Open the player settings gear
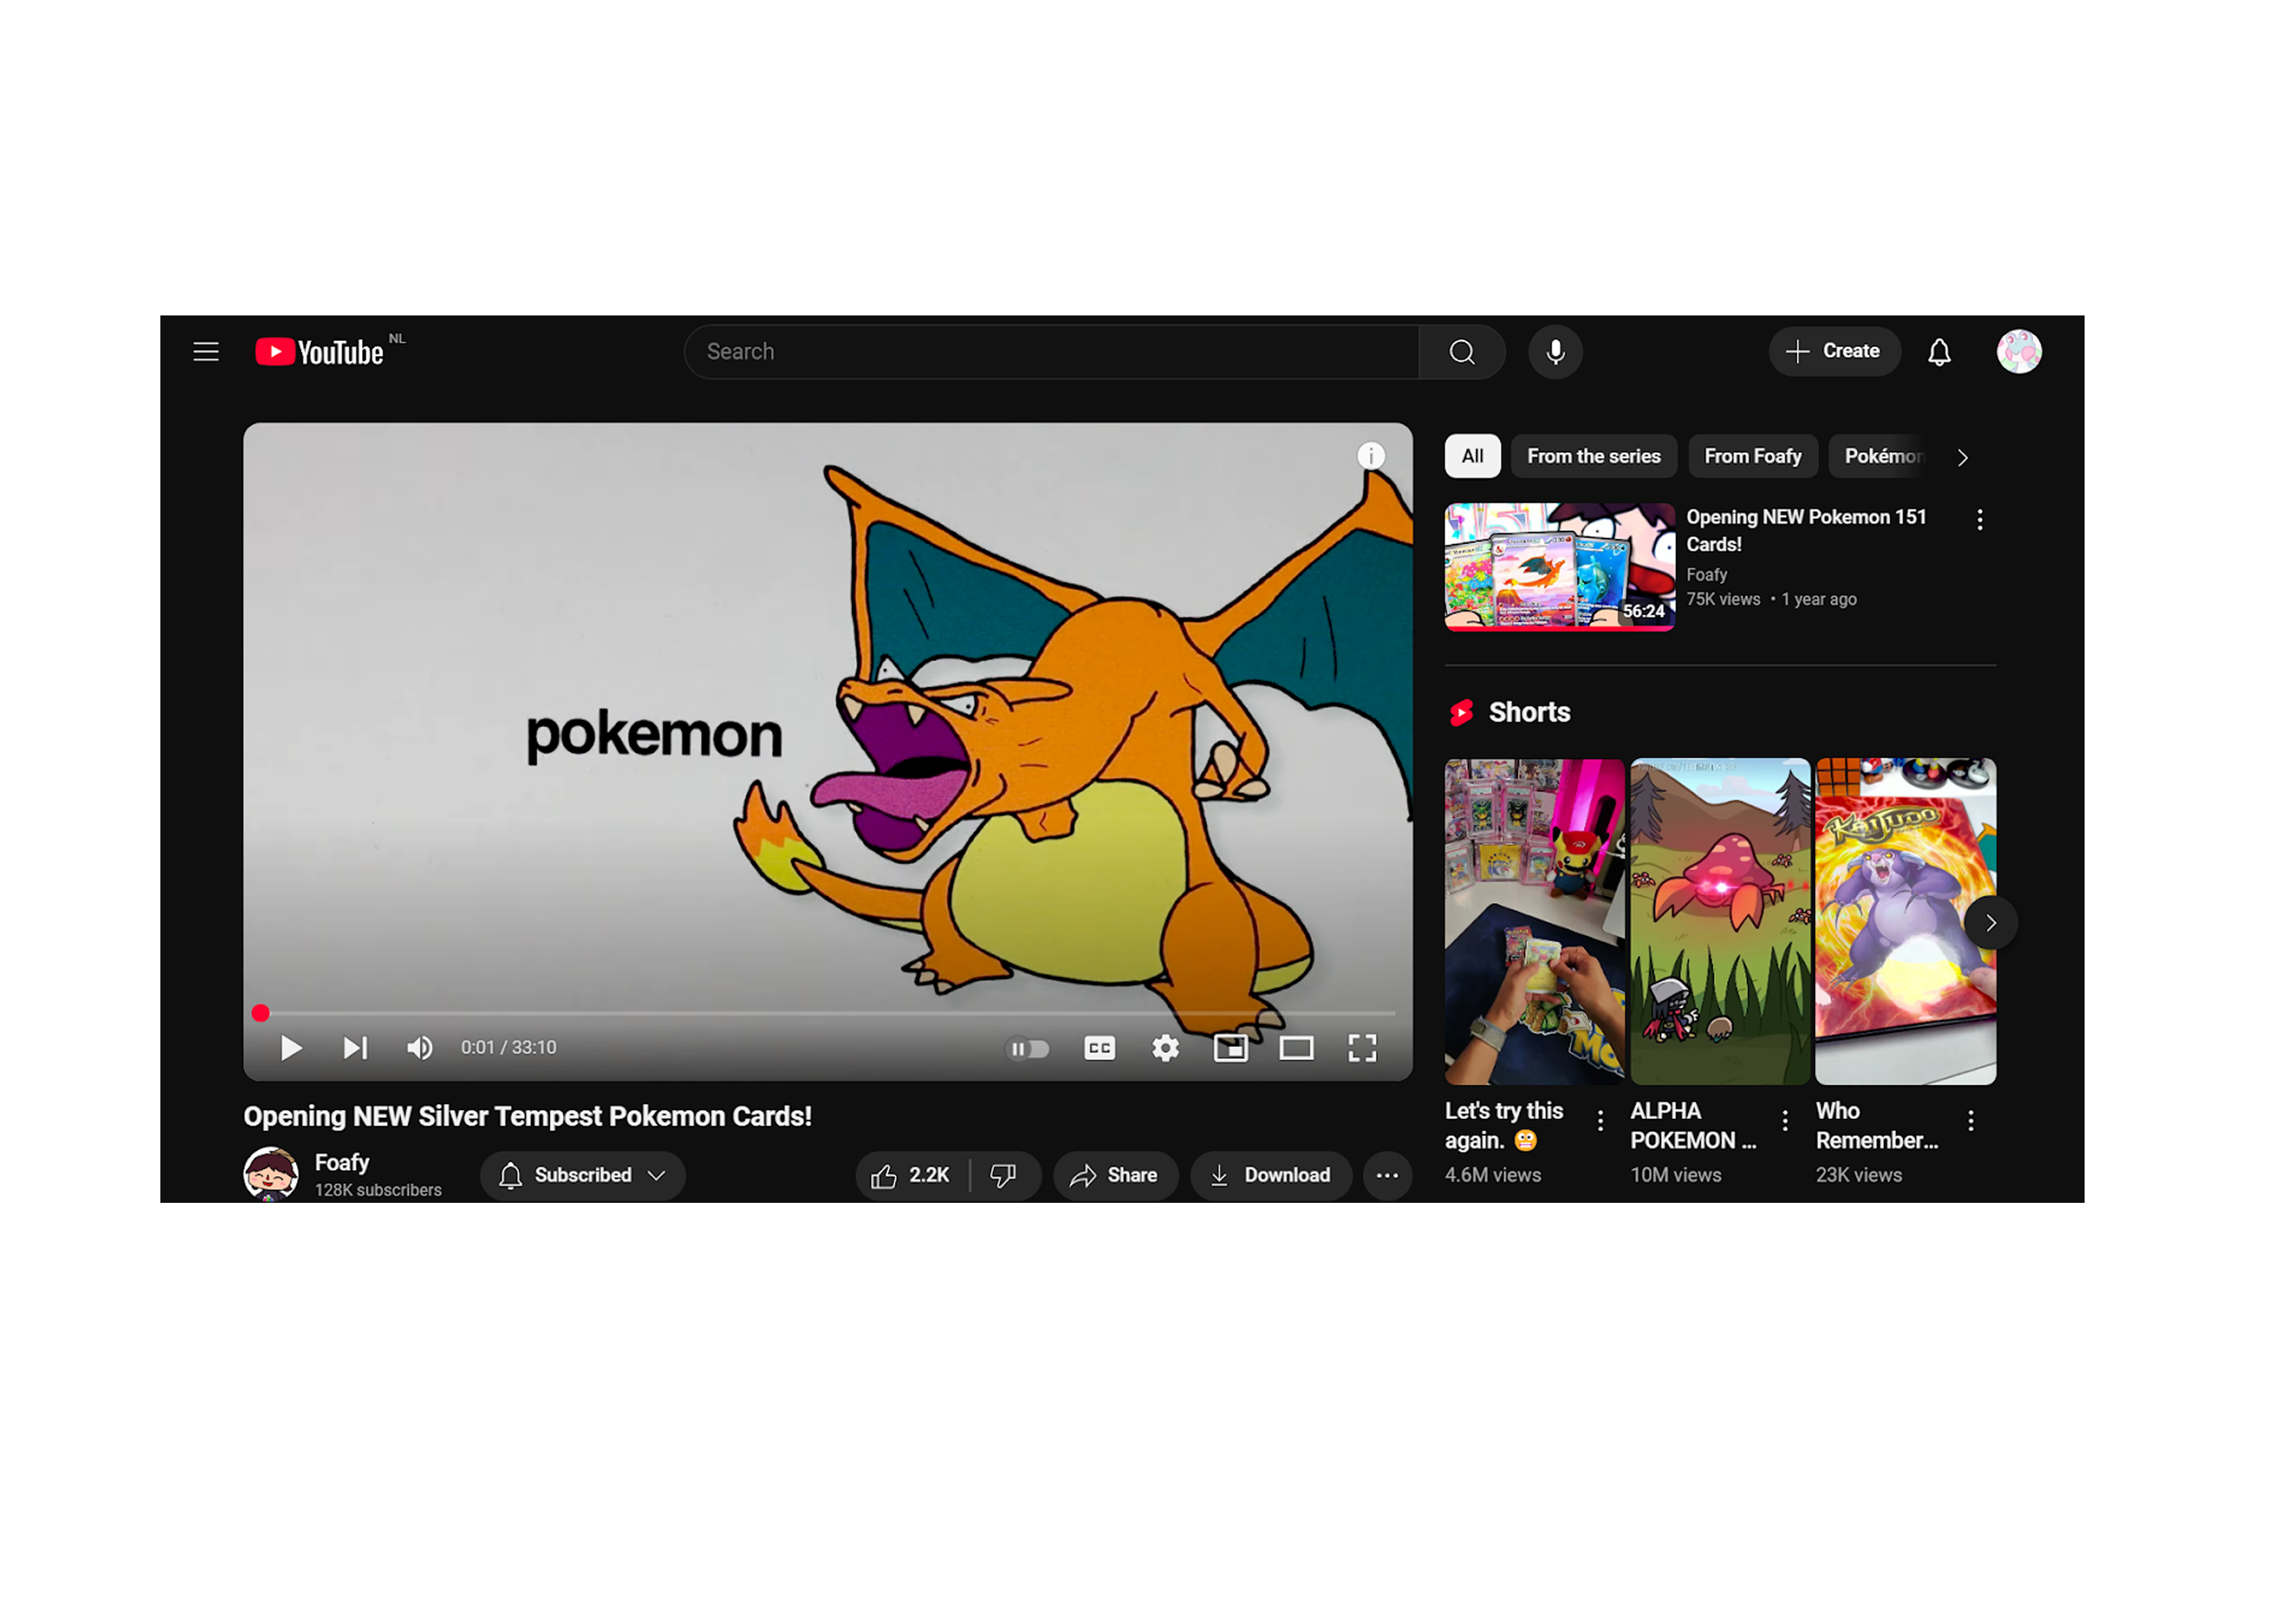 (x=1165, y=1048)
